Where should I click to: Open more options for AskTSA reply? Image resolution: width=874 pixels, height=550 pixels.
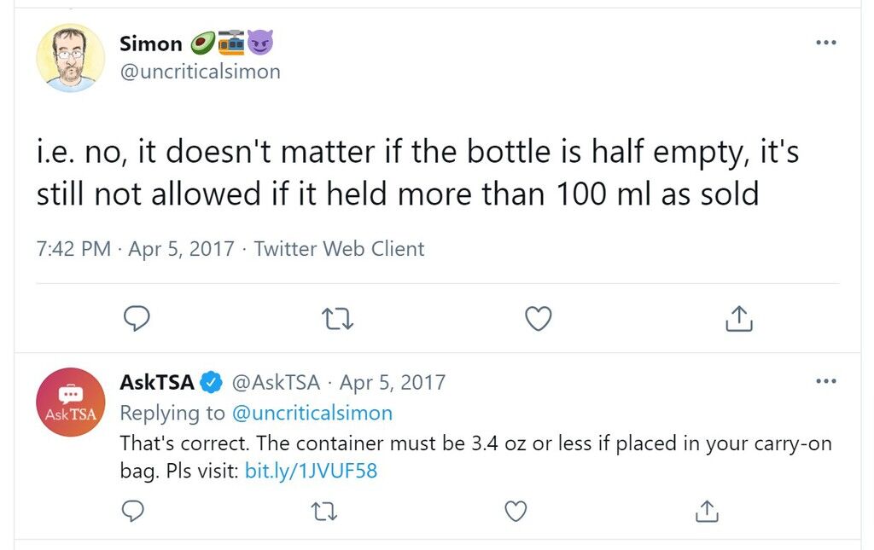coord(825,381)
